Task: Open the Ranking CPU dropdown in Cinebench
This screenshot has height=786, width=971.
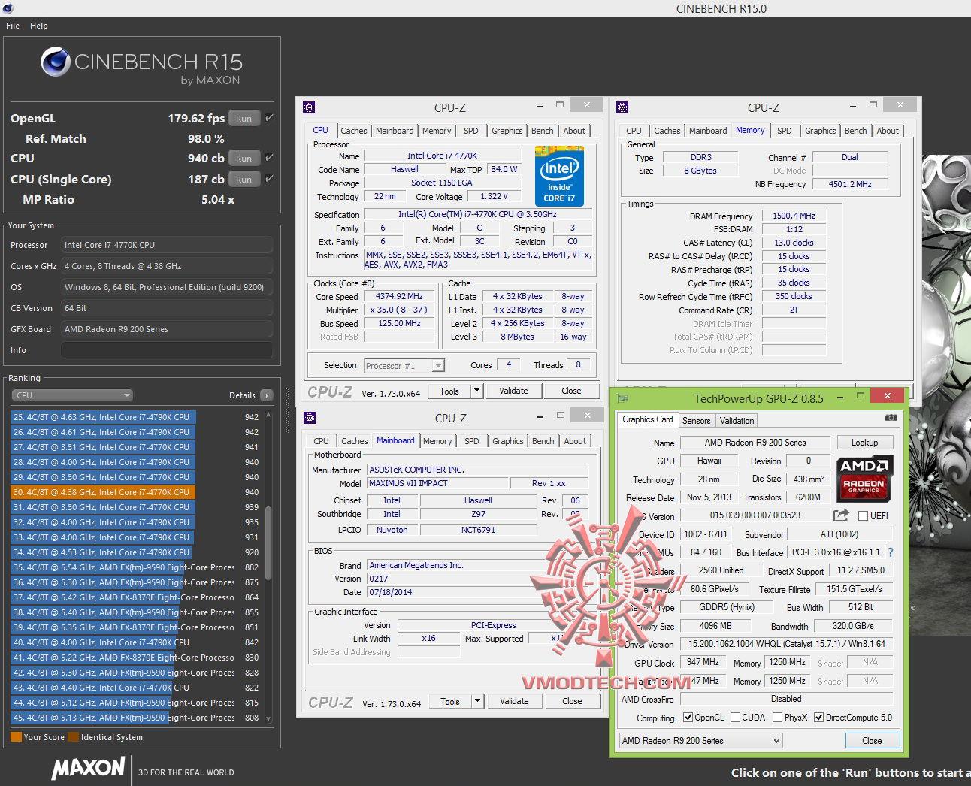Action: coord(72,395)
